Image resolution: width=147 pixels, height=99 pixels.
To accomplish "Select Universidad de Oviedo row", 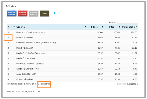I will [x=72, y=38].
